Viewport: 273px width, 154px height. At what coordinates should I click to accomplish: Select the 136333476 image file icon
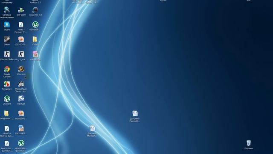[21, 129]
